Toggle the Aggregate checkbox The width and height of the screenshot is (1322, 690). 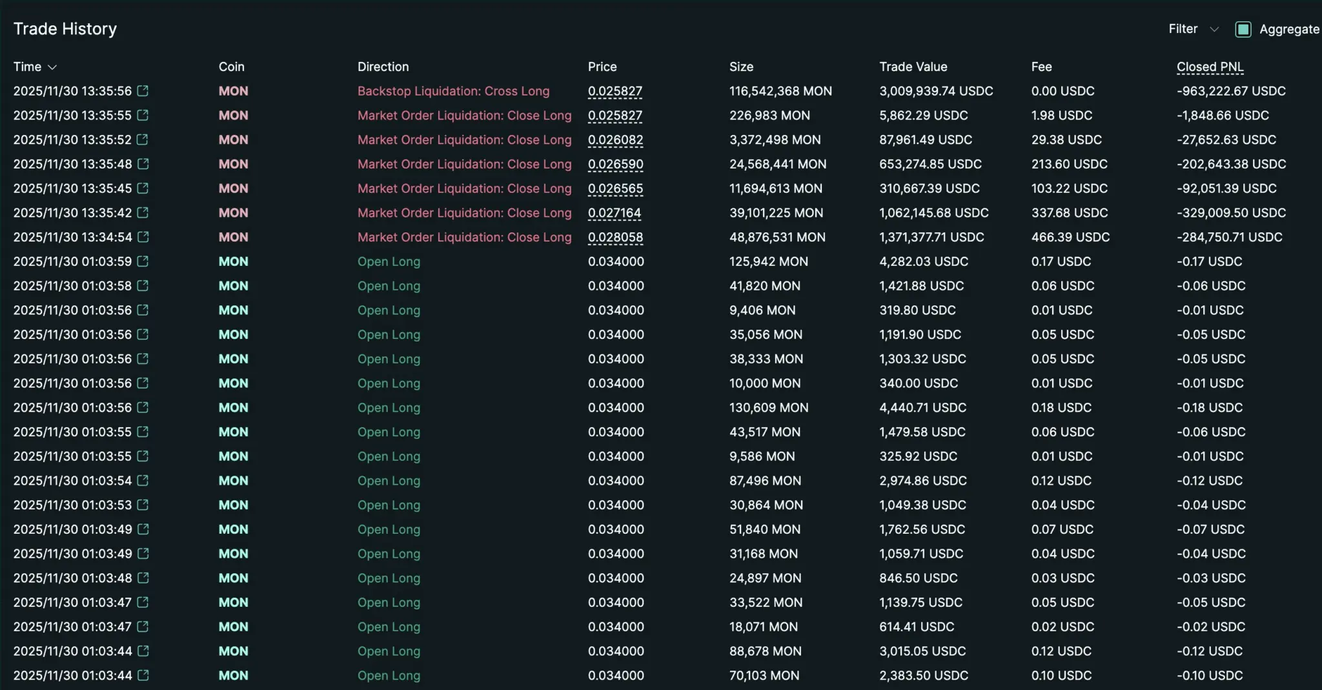coord(1243,29)
